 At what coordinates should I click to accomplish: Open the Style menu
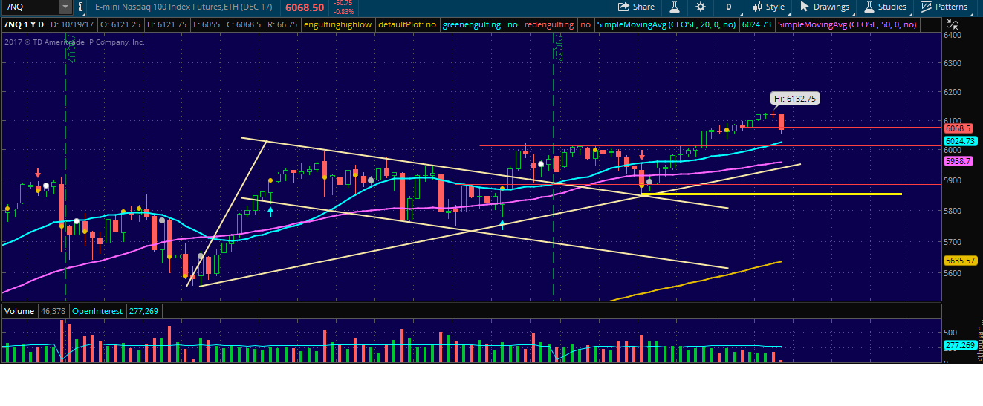click(x=768, y=7)
